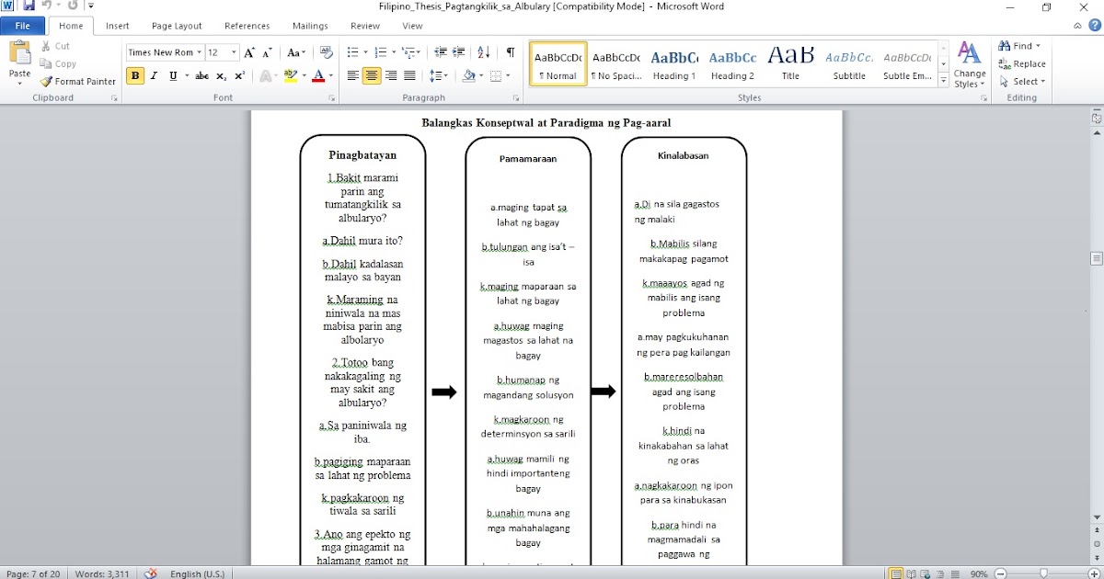Viewport: 1104px width, 579px height.
Task: Click the Page 7 of 20 indicator
Action: click(33, 573)
